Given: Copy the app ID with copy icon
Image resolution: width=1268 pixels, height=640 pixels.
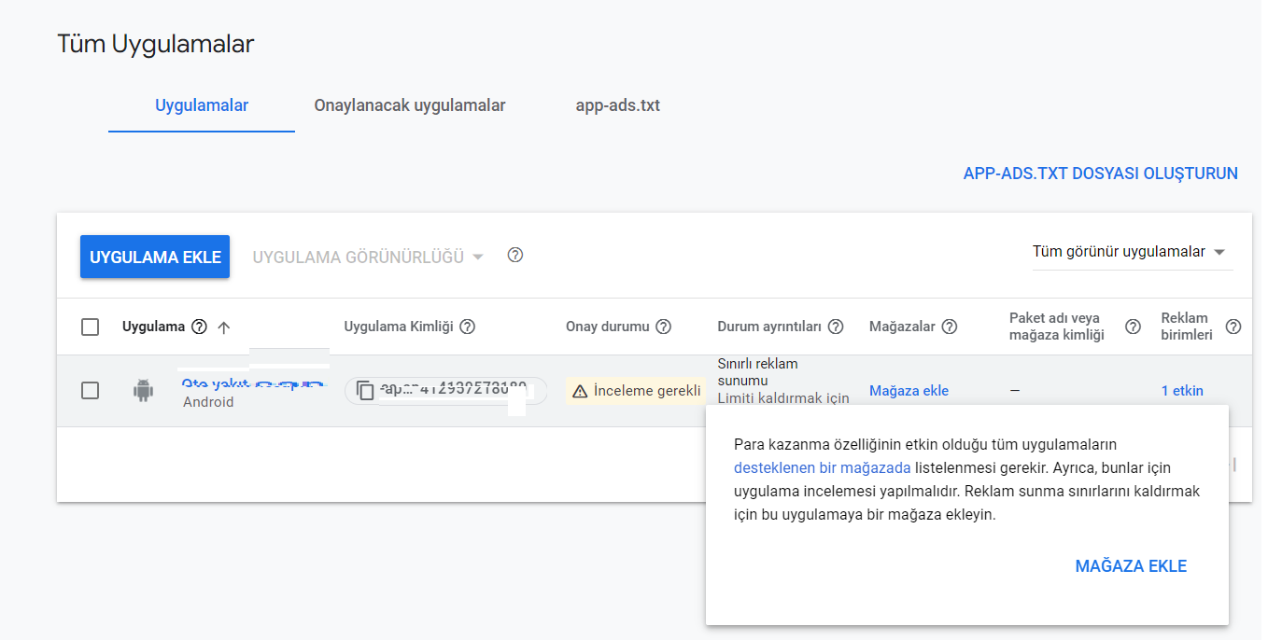Looking at the screenshot, I should [366, 391].
